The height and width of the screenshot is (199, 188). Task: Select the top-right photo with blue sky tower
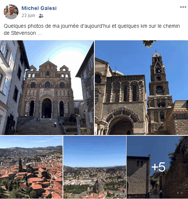tap(141, 88)
